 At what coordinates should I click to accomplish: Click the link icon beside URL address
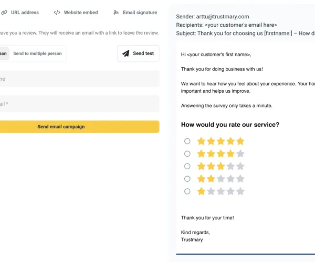coord(4,13)
